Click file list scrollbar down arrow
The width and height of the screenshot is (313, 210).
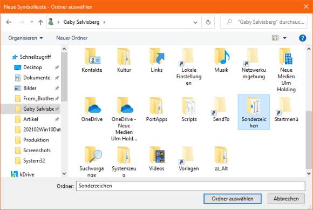point(309,174)
